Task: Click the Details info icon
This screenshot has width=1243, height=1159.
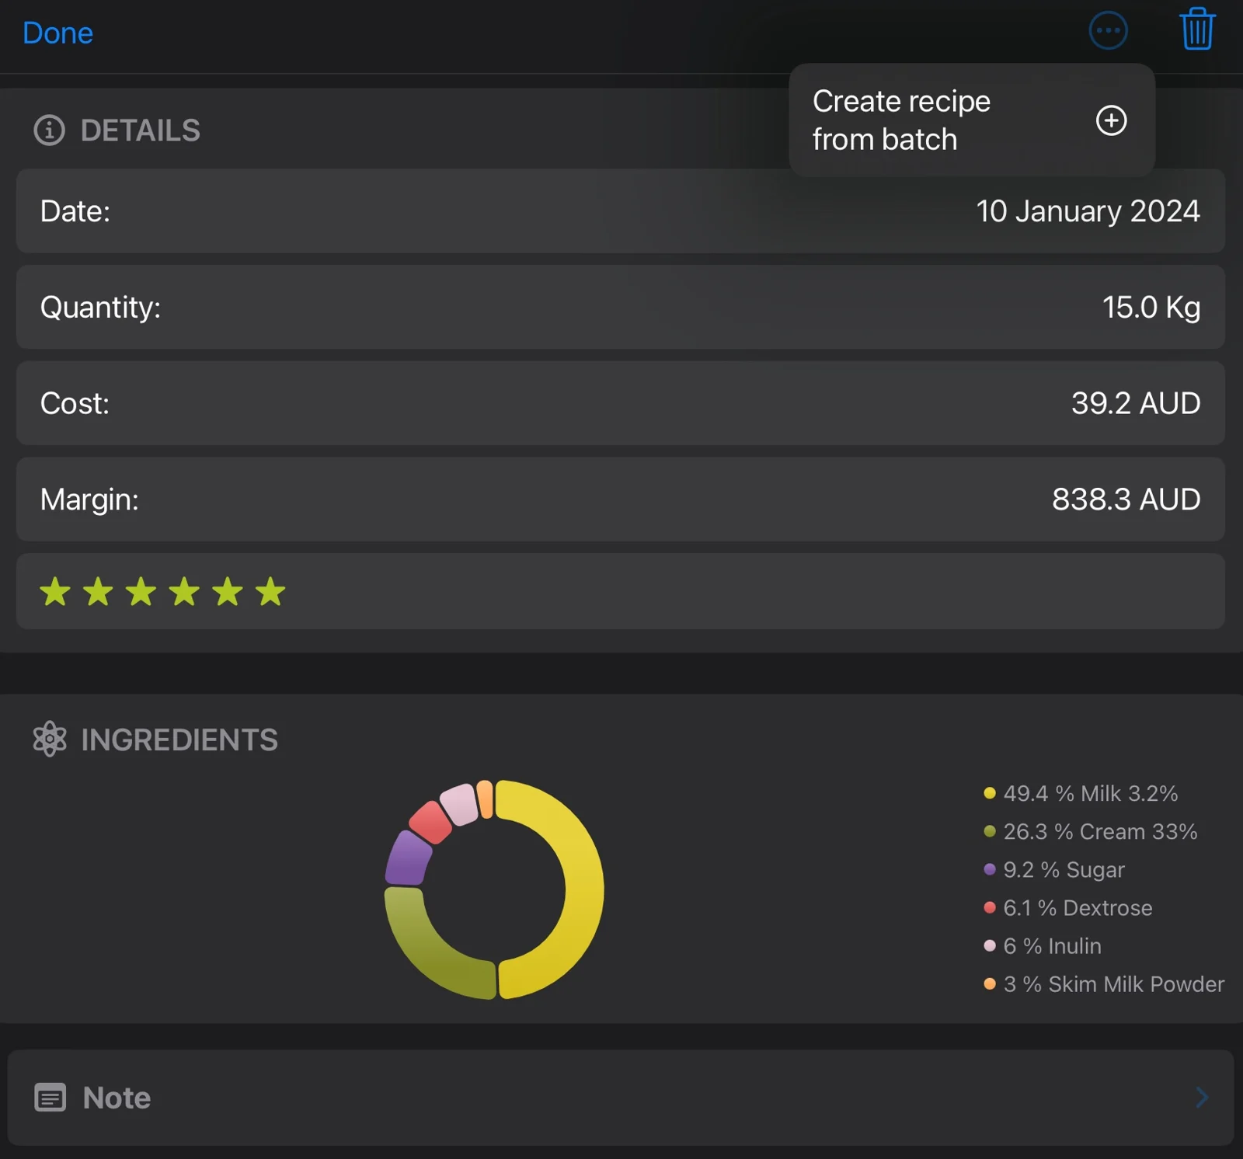Action: pyautogui.click(x=49, y=131)
